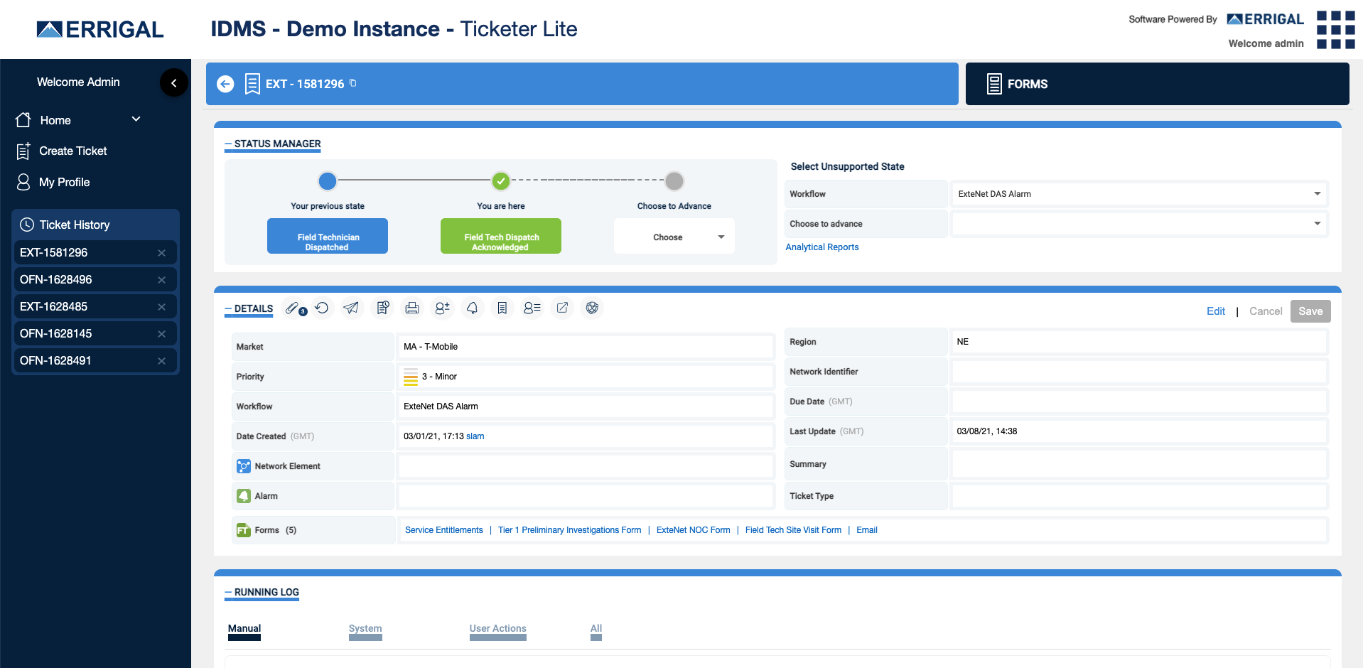The image size is (1363, 668).
Task: Click the globe network icon
Action: (592, 308)
